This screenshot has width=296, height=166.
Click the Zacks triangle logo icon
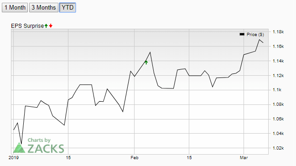19,148
